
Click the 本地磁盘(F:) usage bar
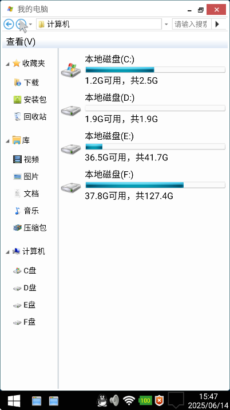155,185
